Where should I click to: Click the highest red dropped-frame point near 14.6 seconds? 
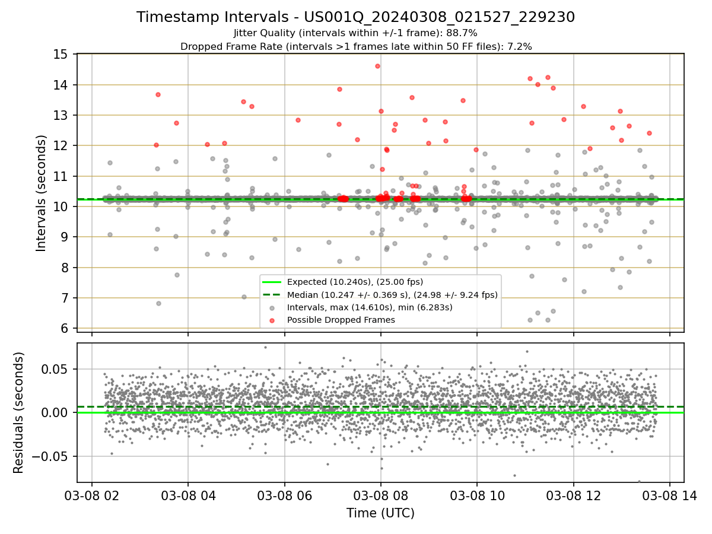pyautogui.click(x=377, y=66)
